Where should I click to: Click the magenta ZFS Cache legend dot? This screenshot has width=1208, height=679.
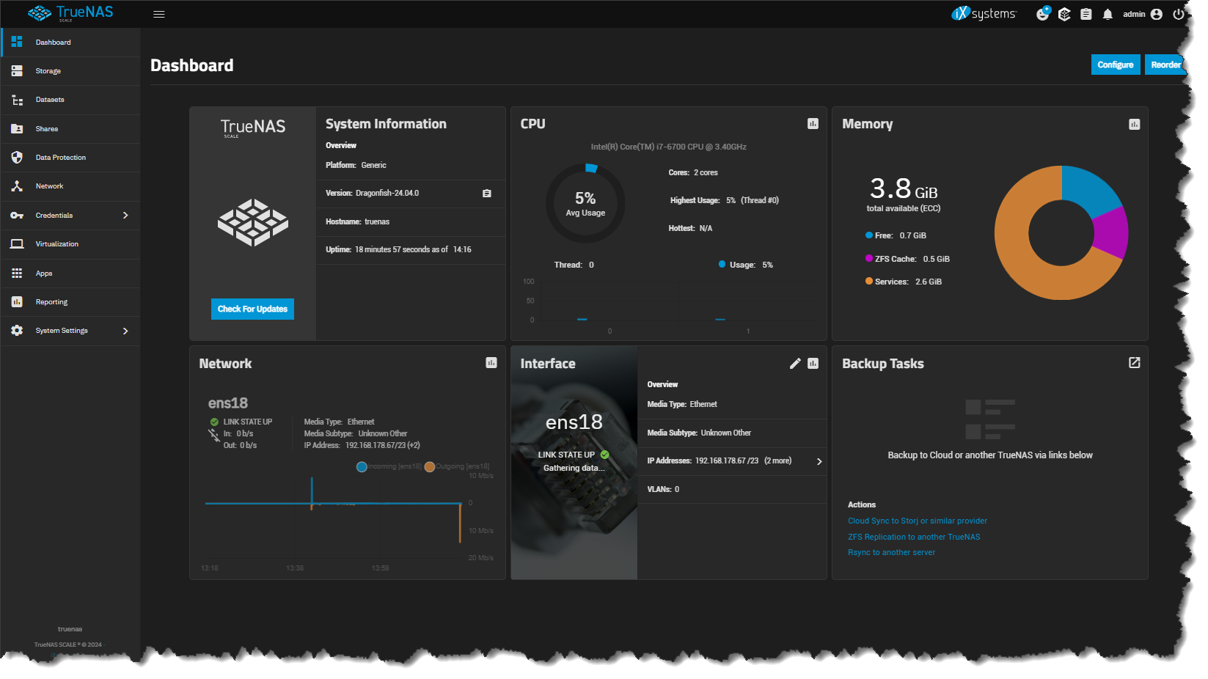[x=869, y=259]
